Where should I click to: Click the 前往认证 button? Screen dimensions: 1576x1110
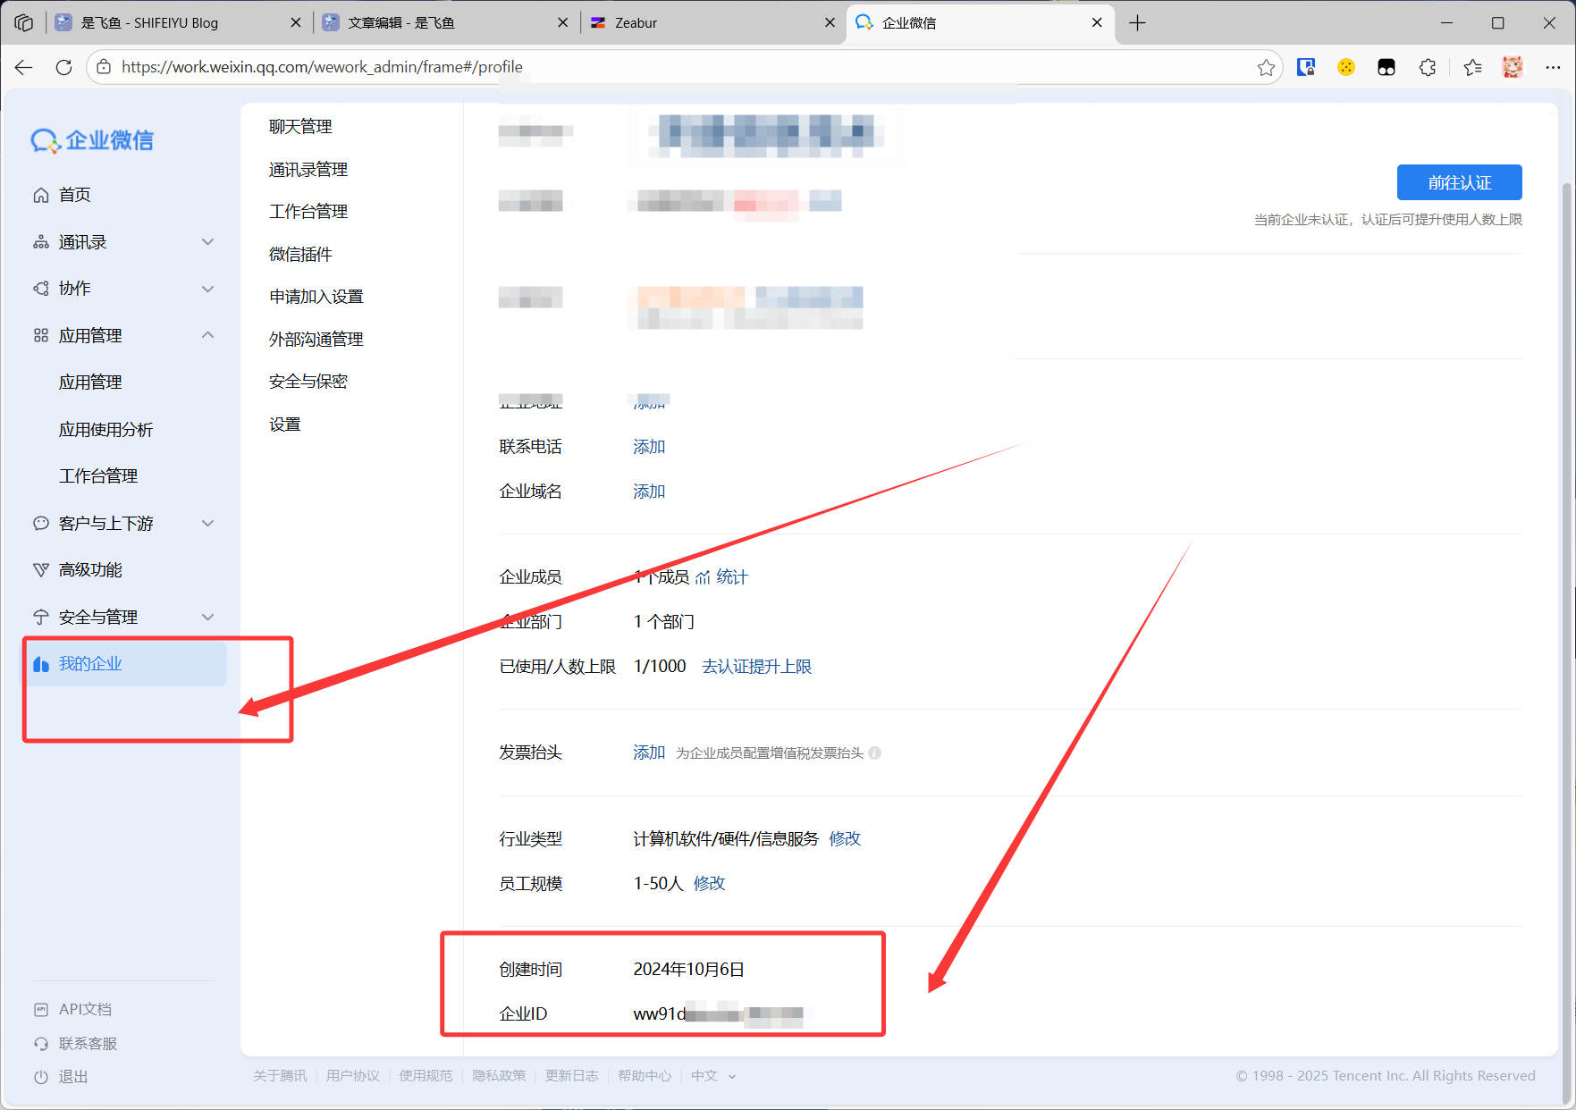click(x=1459, y=183)
